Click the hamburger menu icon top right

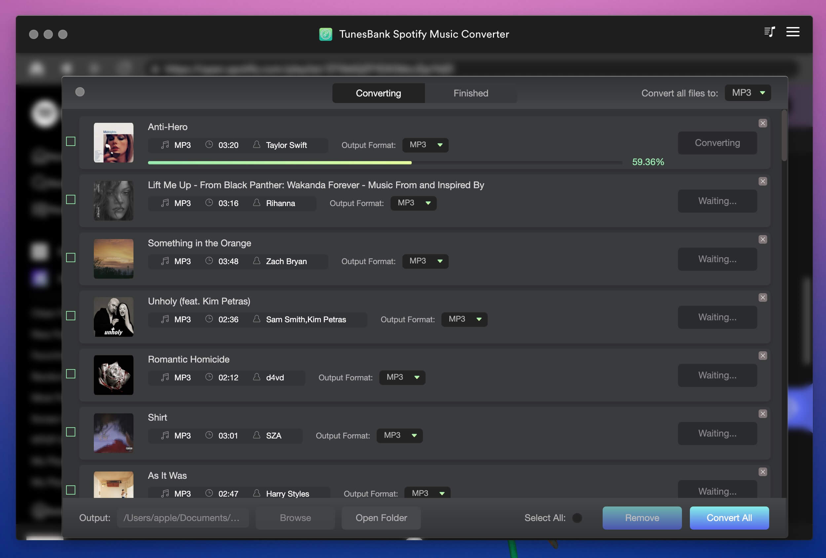pyautogui.click(x=792, y=32)
